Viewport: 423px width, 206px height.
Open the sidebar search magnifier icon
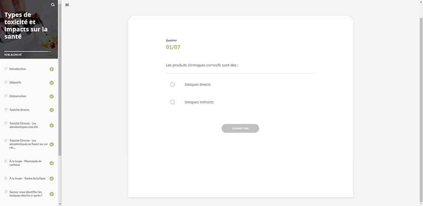point(53,5)
